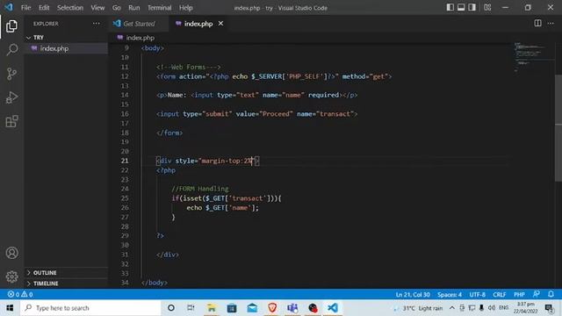The height and width of the screenshot is (316, 562).
Task: Open the Extensions view
Action: 11,121
